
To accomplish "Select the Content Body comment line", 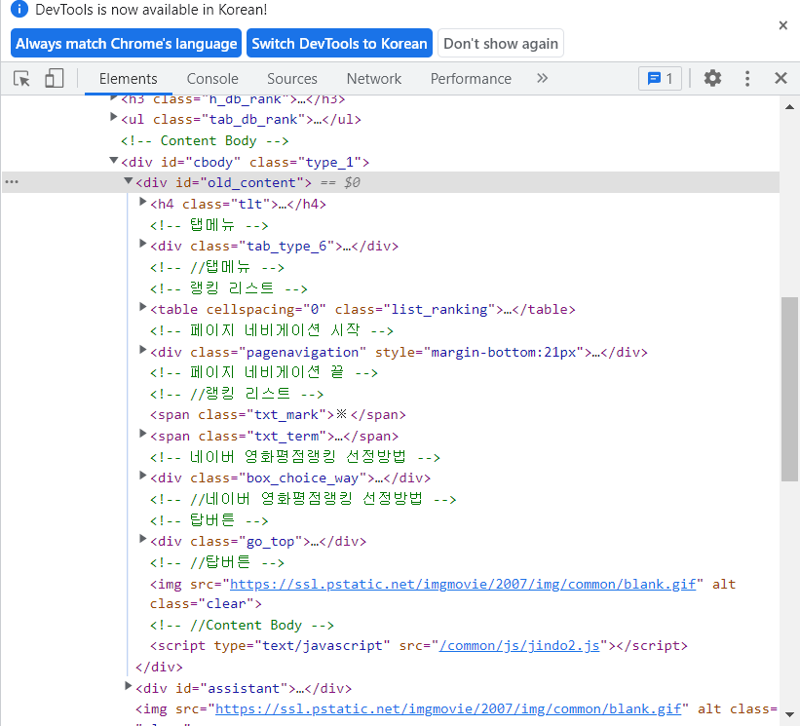I will click(x=205, y=140).
